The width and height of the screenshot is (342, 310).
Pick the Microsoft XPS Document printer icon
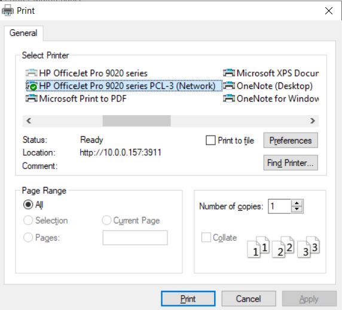tap(229, 73)
